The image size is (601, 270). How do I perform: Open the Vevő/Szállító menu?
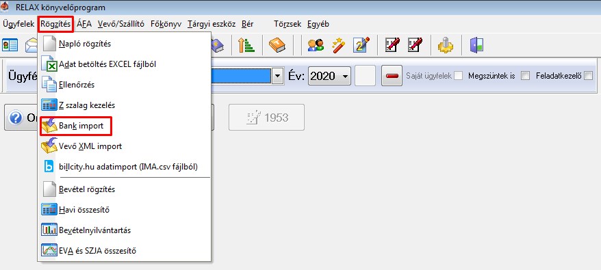[120, 24]
